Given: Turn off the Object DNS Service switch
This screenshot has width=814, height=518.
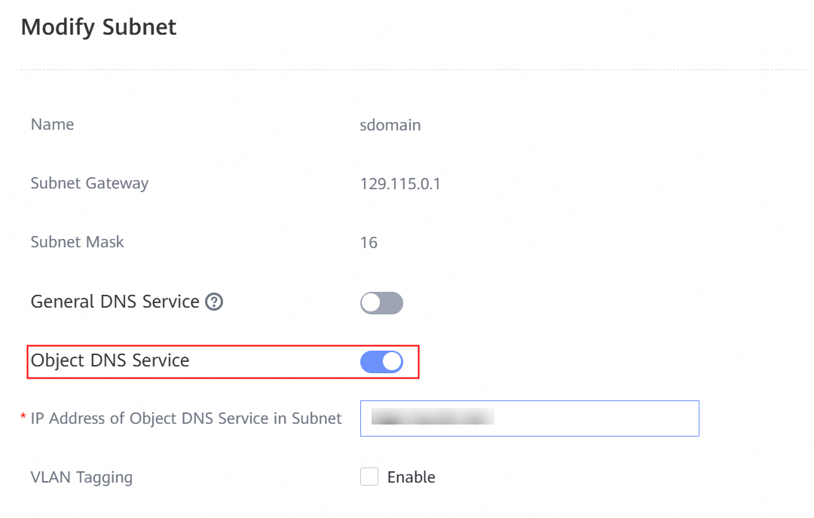Looking at the screenshot, I should click(381, 362).
